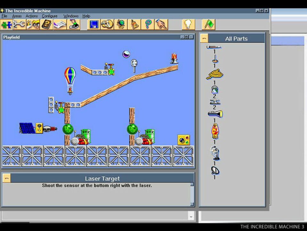This screenshot has height=231, width=307.
Task: Select the electric fan part
Action: tap(214, 151)
